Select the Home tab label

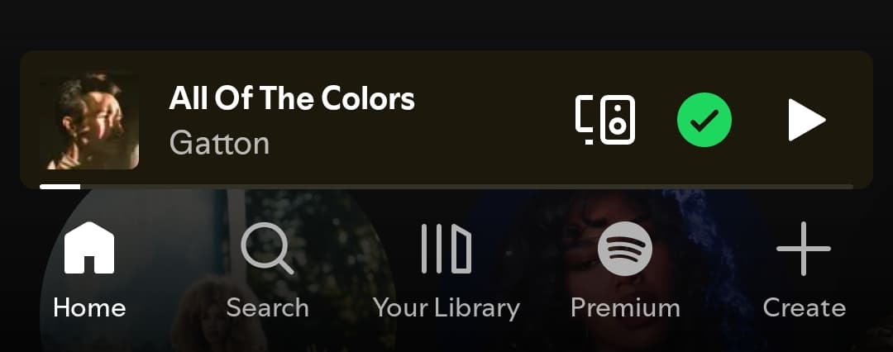pyautogui.click(x=89, y=308)
